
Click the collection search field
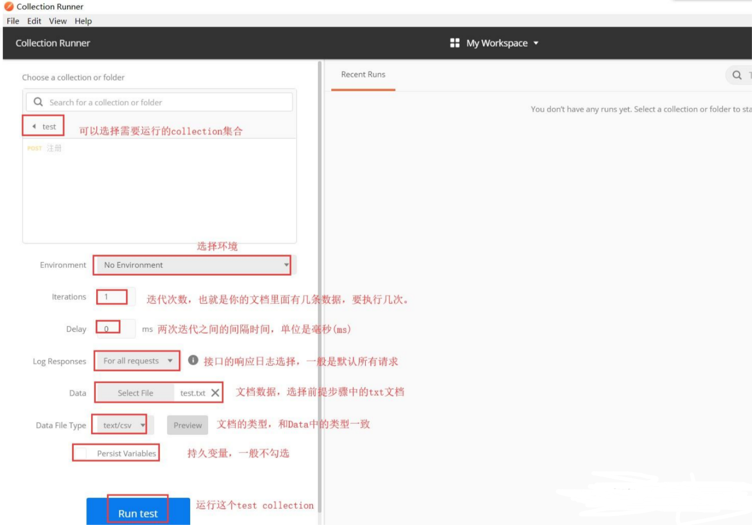pyautogui.click(x=159, y=102)
